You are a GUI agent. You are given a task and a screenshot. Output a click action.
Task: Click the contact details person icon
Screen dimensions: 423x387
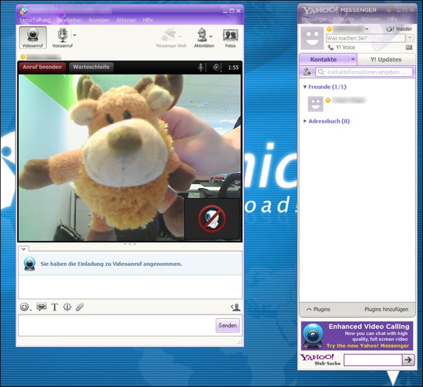[236, 307]
